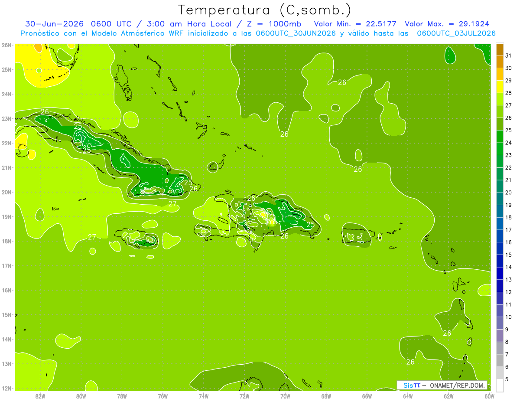Click the '22N' latitude axis label
Image resolution: width=520 pixels, height=402 pixels.
tap(6, 143)
